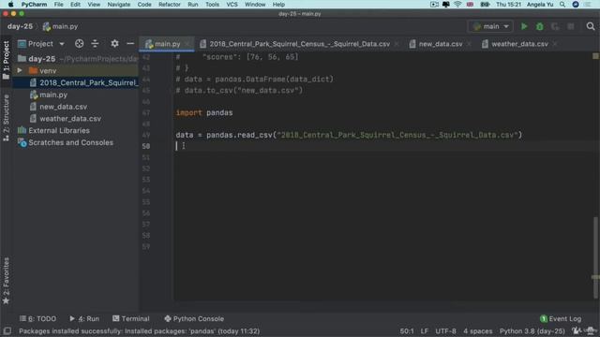Click Locate file crosshair icon in Project panel
The image size is (600, 337).
point(79,44)
